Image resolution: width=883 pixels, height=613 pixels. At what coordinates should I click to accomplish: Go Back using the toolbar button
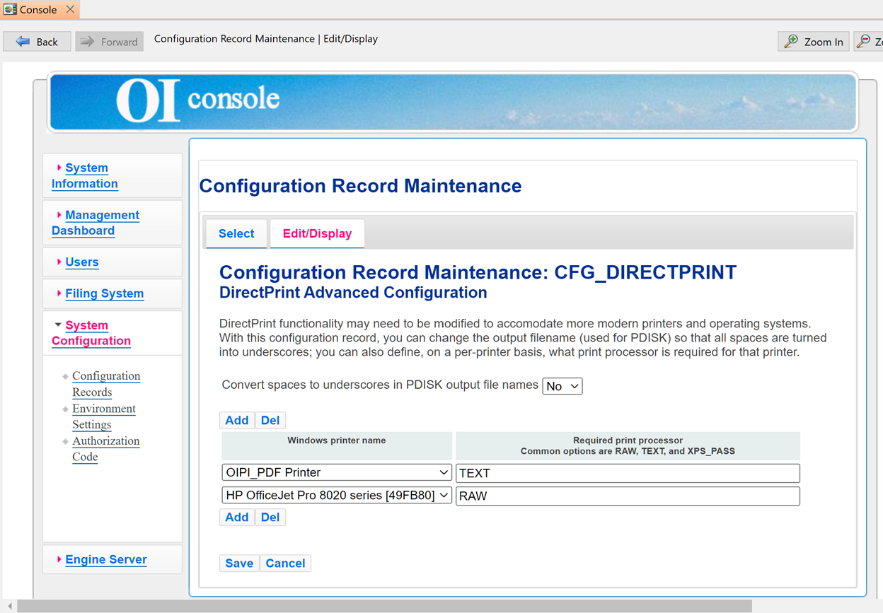(x=37, y=42)
